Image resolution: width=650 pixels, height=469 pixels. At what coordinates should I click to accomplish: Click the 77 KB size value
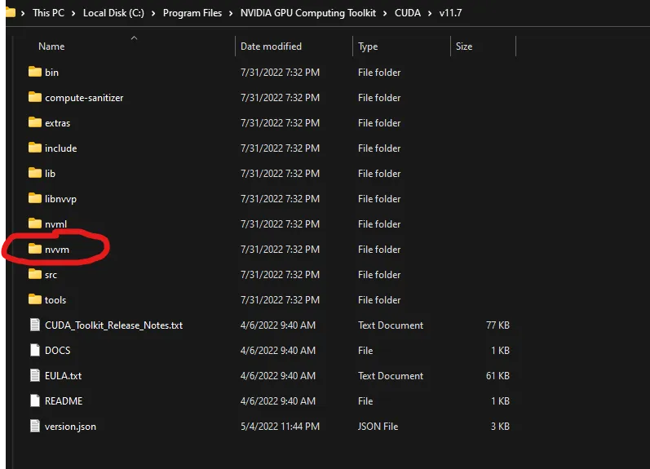[x=497, y=325]
